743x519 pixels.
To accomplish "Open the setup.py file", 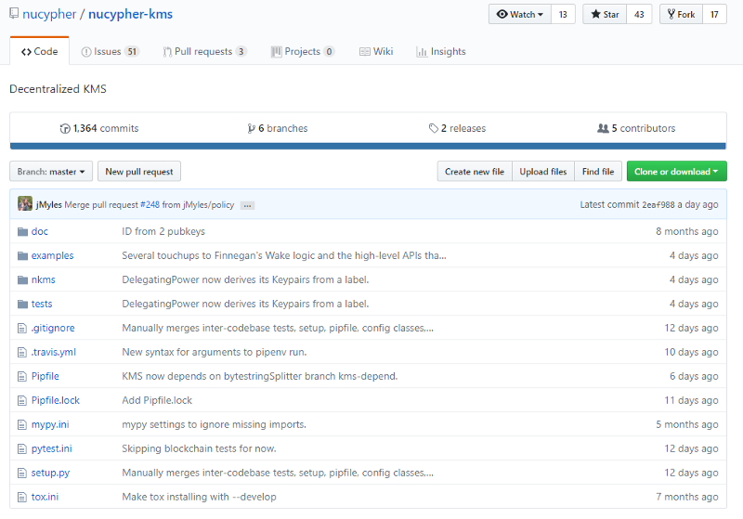I will point(50,474).
